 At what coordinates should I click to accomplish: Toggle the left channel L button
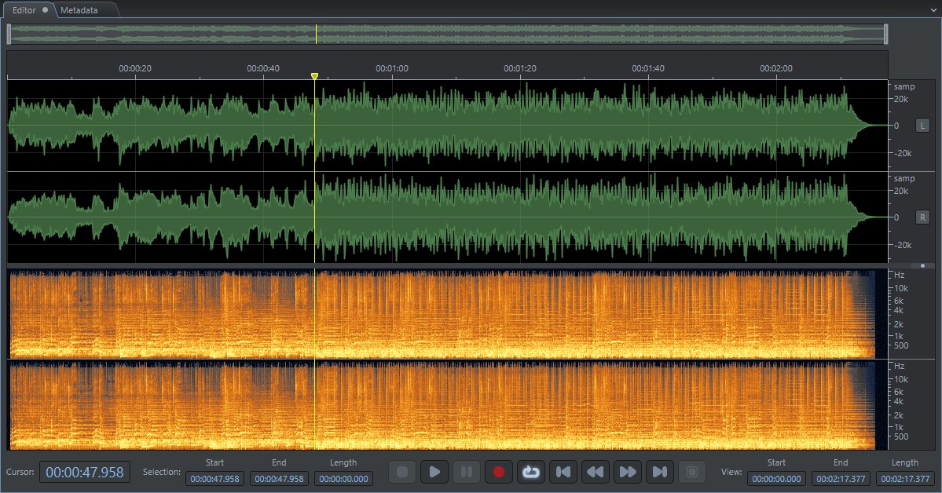922,126
